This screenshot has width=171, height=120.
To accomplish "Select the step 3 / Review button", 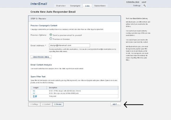I will pos(58,104).
